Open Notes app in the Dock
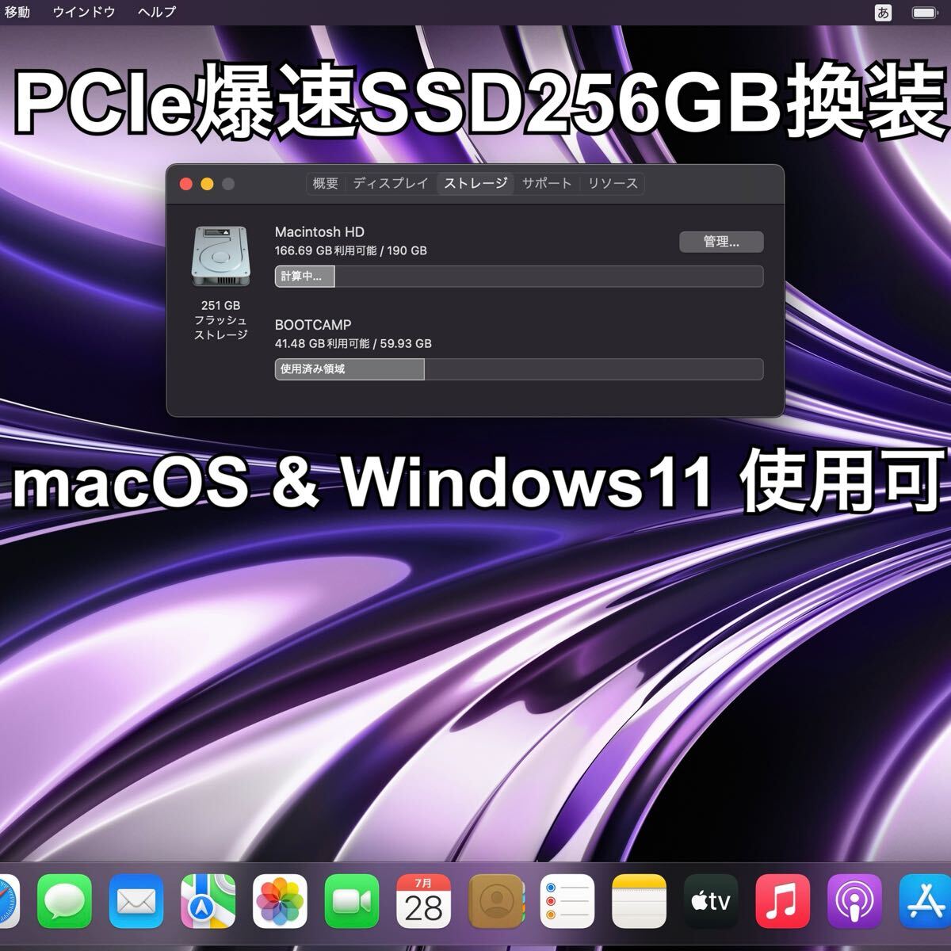 pos(639,902)
